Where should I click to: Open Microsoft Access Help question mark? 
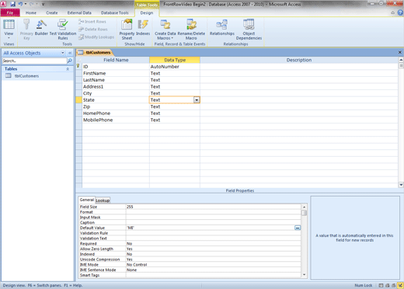coord(400,12)
